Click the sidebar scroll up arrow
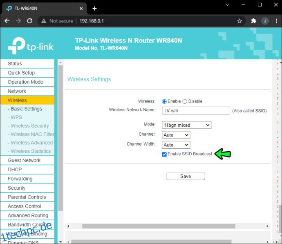Image resolution: width=282 pixels, height=244 pixels. point(60,63)
